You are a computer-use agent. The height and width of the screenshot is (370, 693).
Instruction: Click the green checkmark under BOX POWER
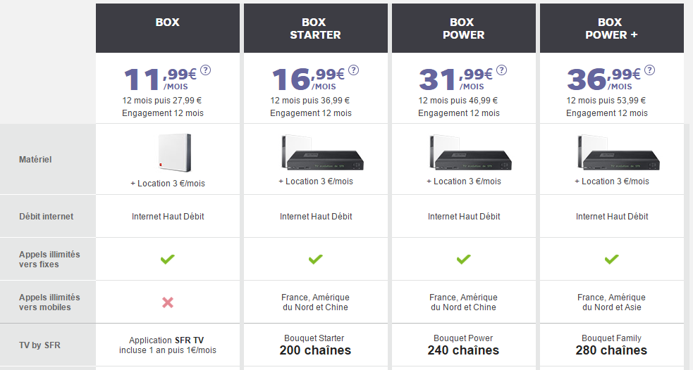464,260
